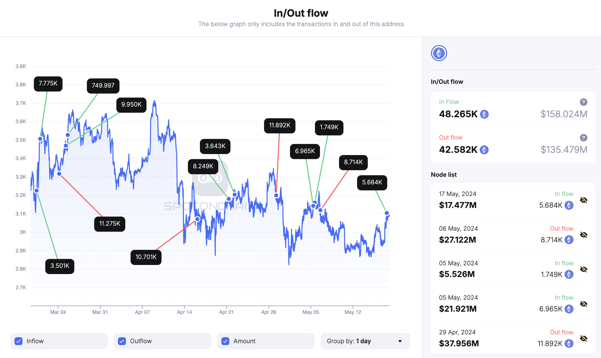This screenshot has width=601, height=358.
Task: Open the help icon next to Out flow
Action: tap(583, 138)
